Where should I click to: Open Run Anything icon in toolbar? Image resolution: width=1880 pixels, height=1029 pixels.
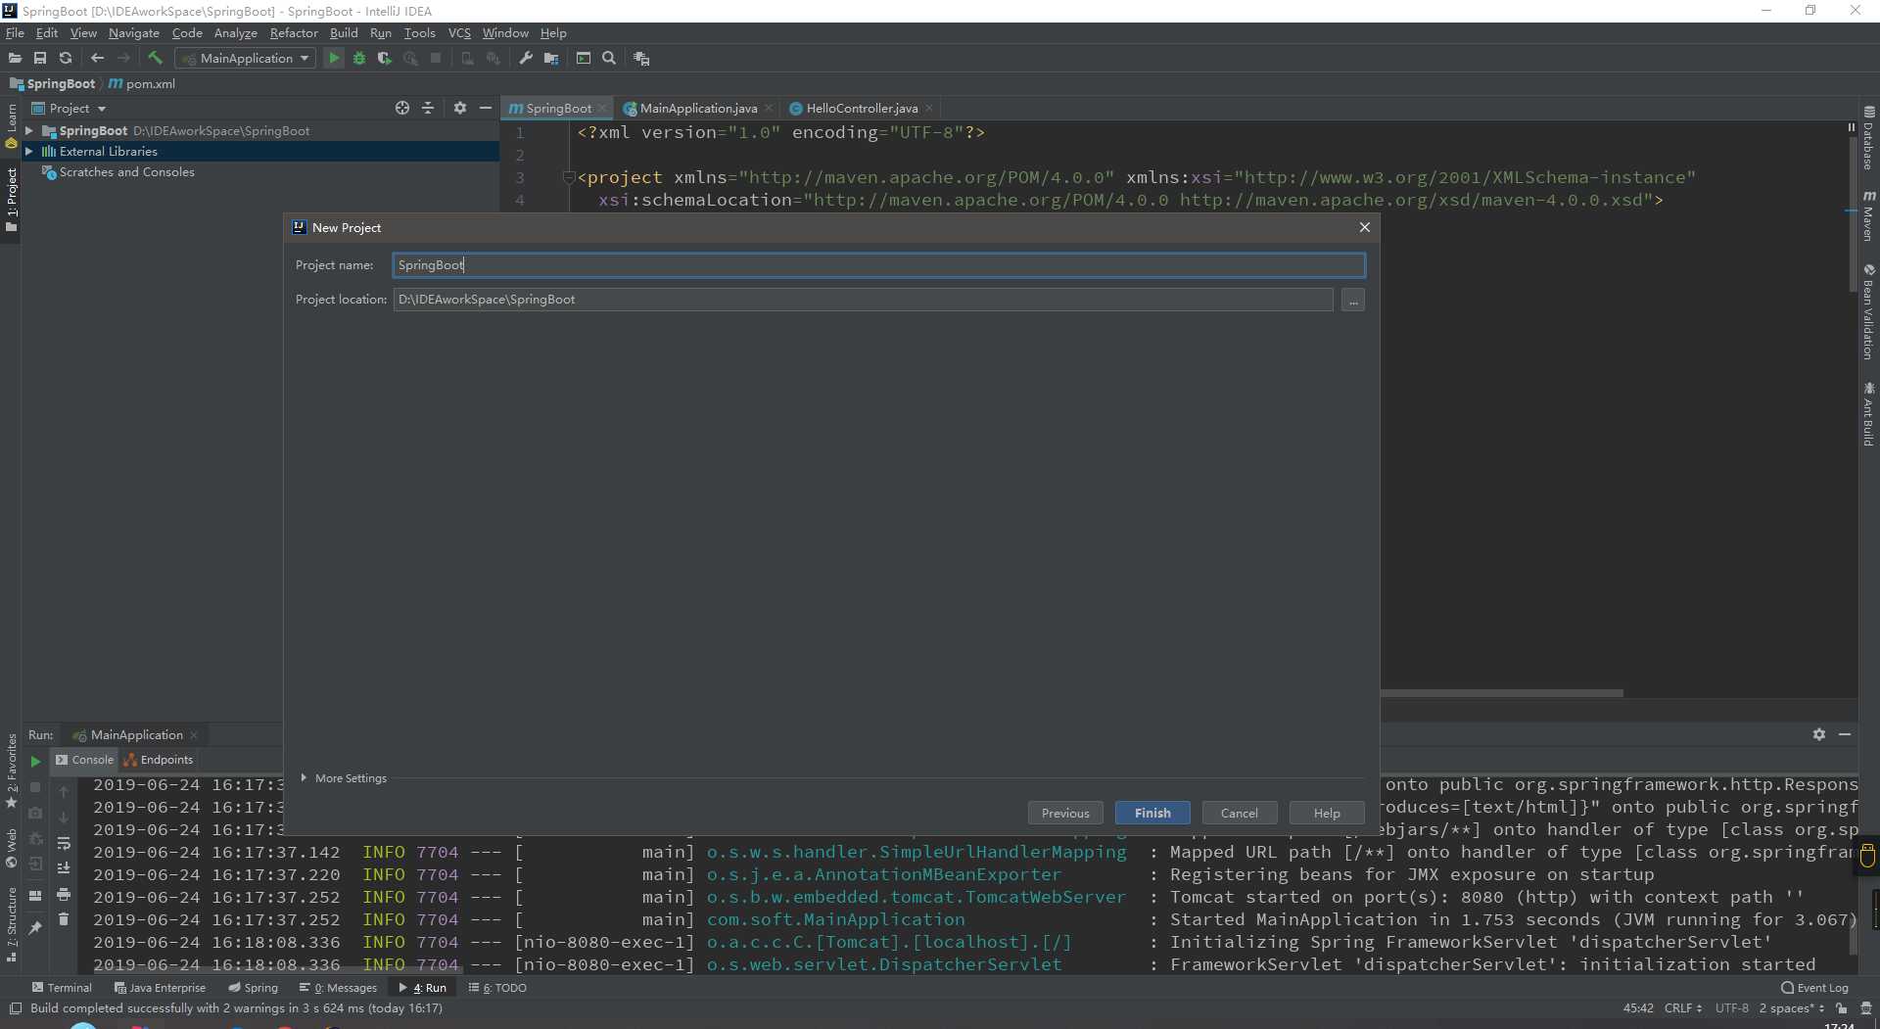tap(584, 59)
